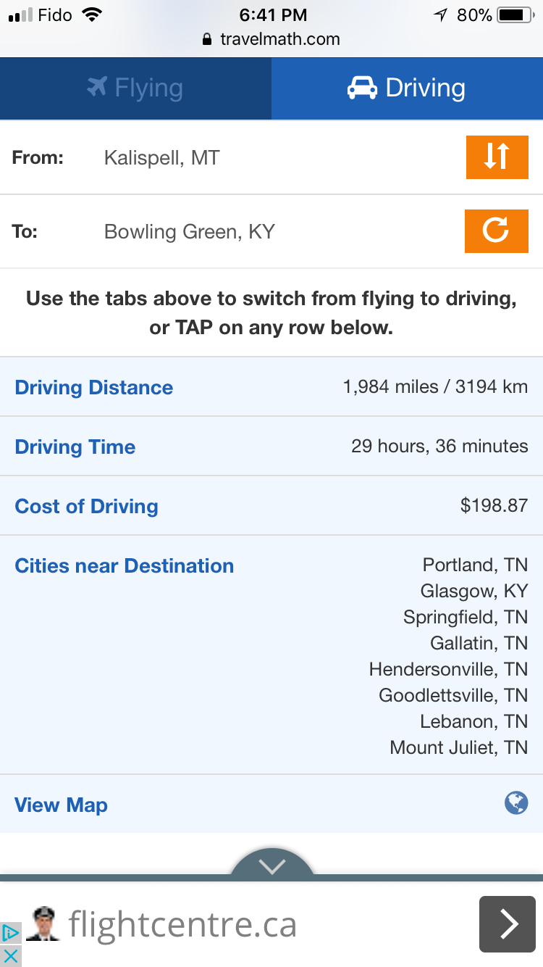Tap the orange refresh icon
Image resolution: width=543 pixels, height=967 pixels.
[x=497, y=231]
